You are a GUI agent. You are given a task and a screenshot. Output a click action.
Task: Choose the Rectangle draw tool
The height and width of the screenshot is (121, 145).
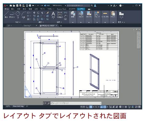28,13
